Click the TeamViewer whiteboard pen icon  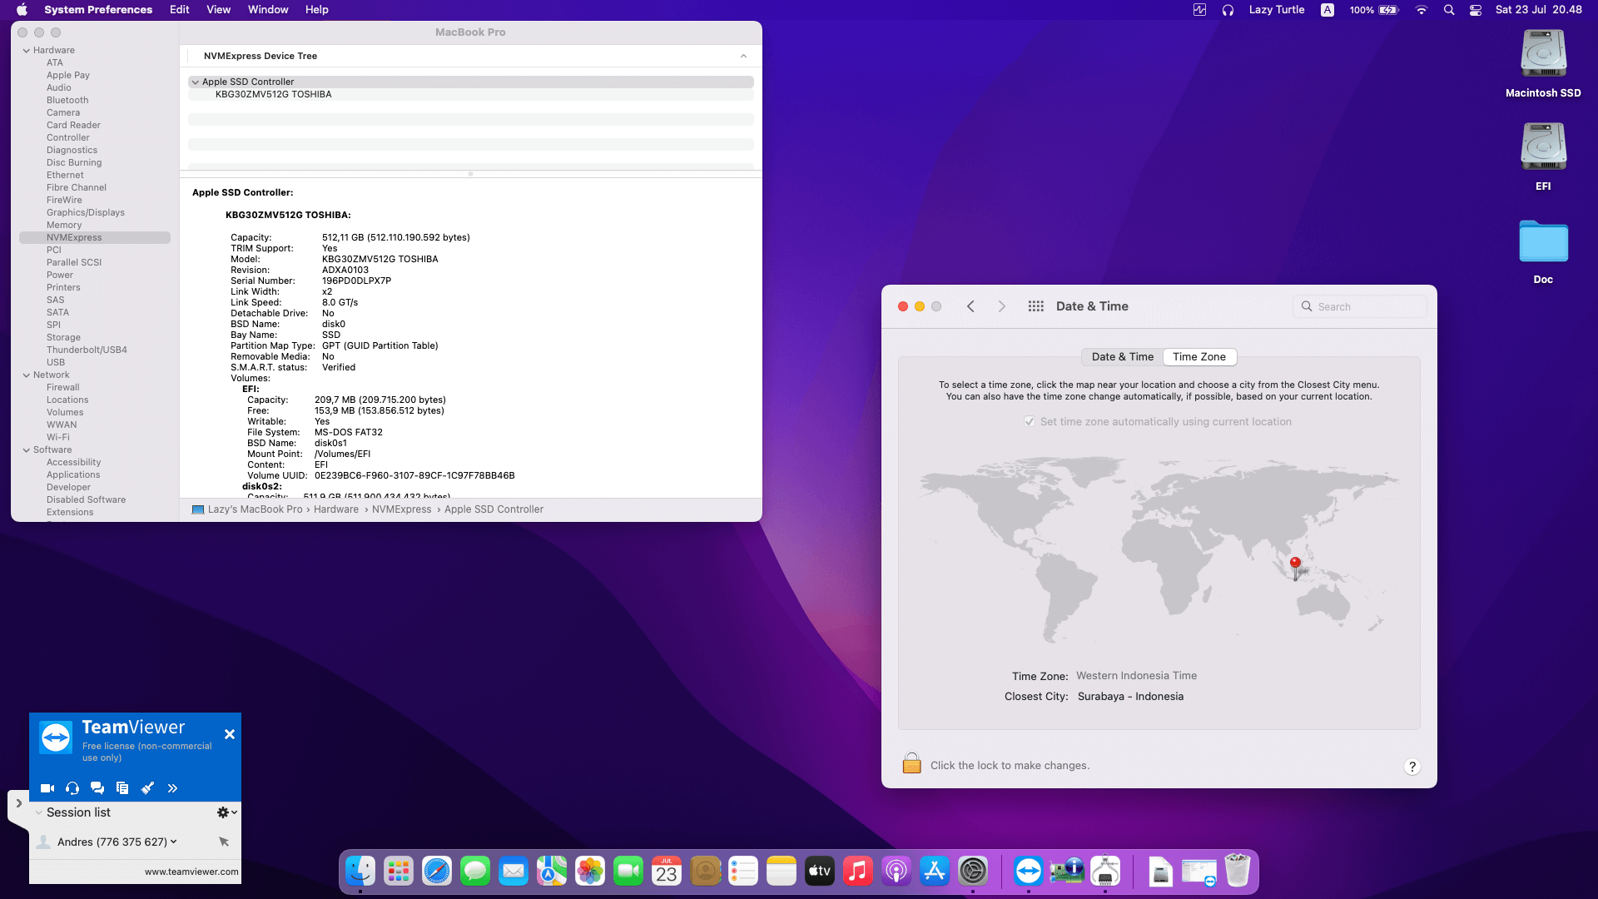click(x=147, y=788)
